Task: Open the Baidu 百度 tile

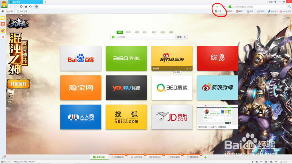Action: tap(81, 58)
